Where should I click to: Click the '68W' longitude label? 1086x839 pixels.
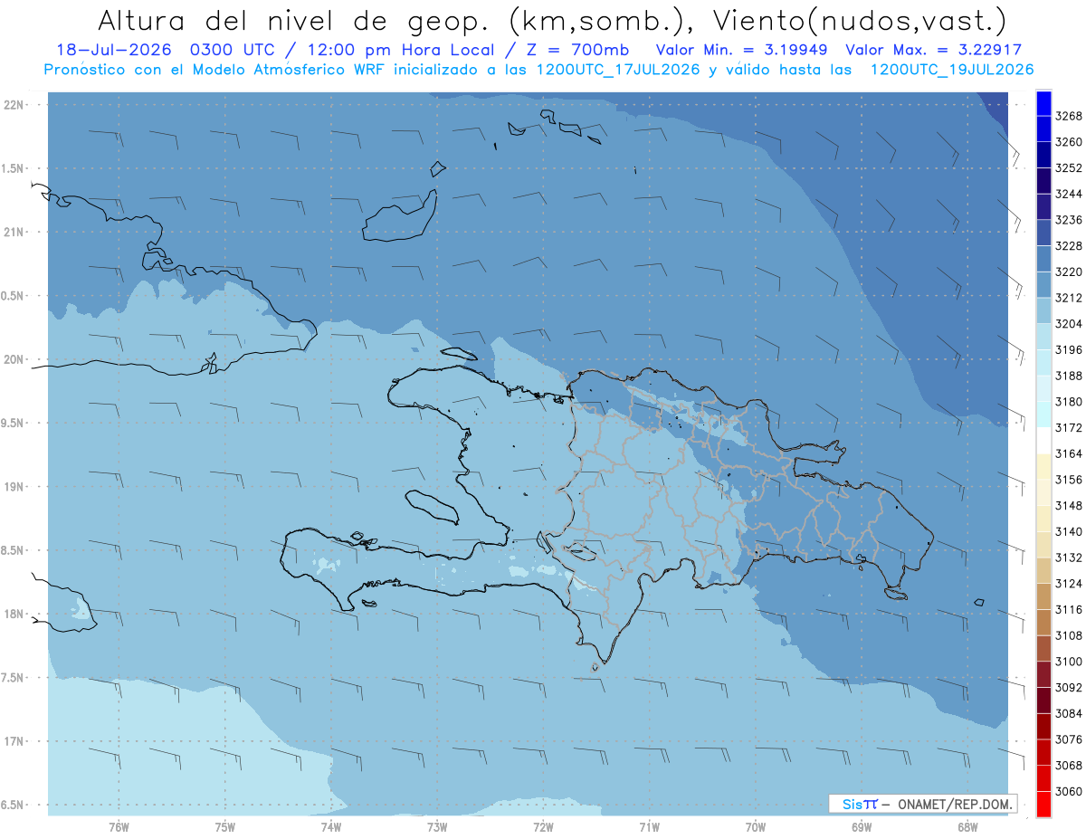click(x=967, y=827)
